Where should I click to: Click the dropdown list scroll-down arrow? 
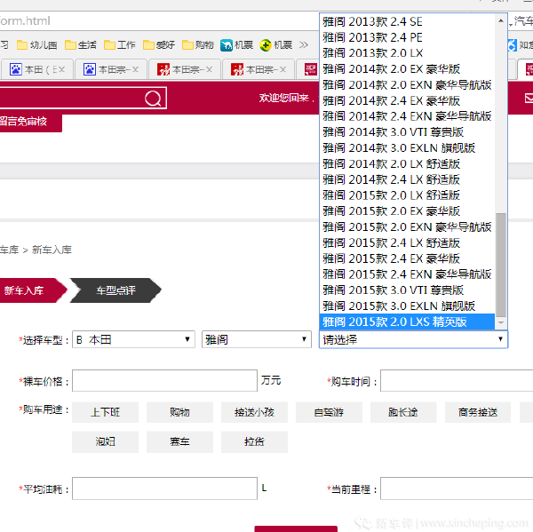501,322
